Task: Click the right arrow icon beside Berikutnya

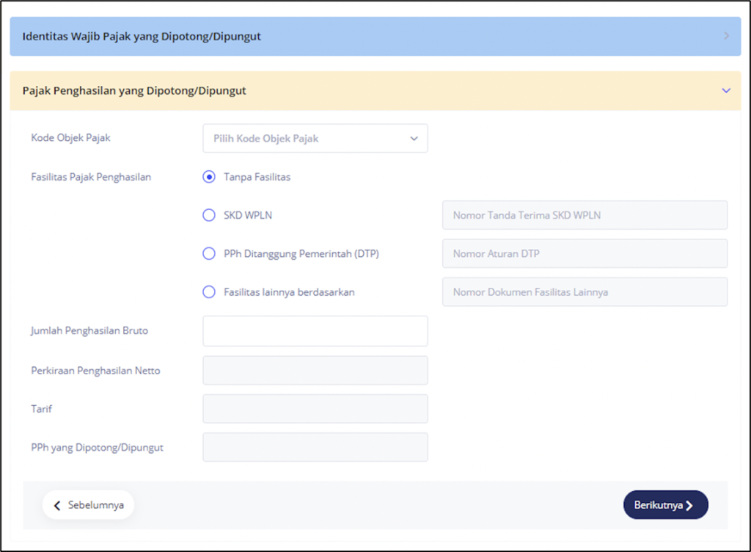Action: [689, 506]
